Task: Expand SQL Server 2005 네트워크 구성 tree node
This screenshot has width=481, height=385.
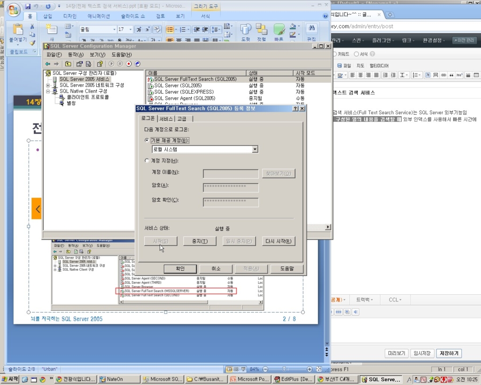Action: pos(48,86)
